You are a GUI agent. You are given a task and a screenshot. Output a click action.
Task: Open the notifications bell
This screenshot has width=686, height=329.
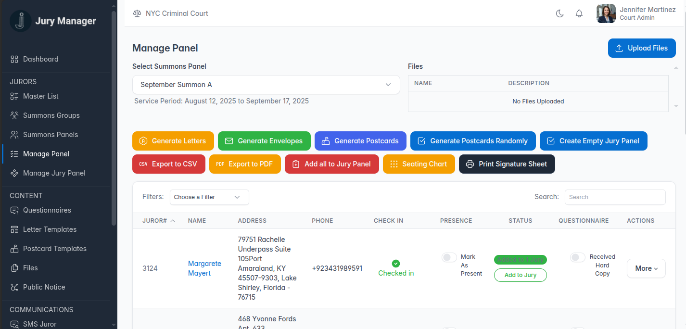579,13
